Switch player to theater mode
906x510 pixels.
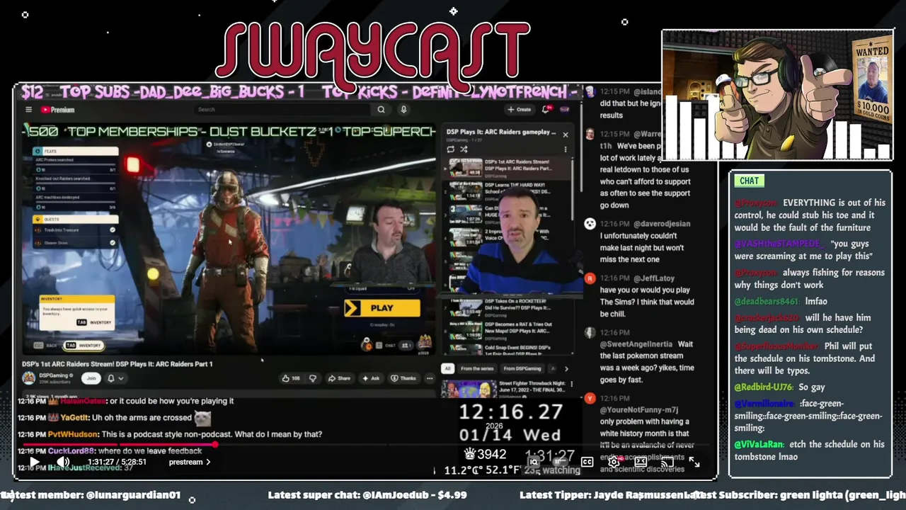[641, 462]
